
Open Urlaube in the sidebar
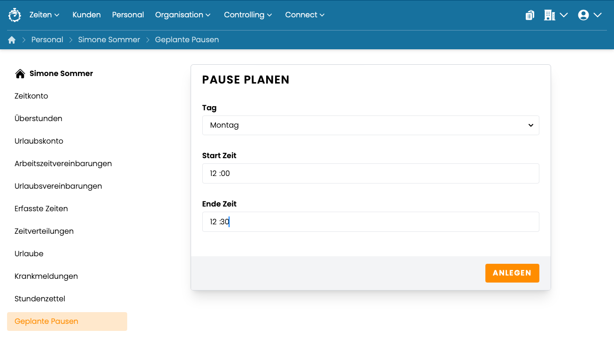(x=29, y=254)
